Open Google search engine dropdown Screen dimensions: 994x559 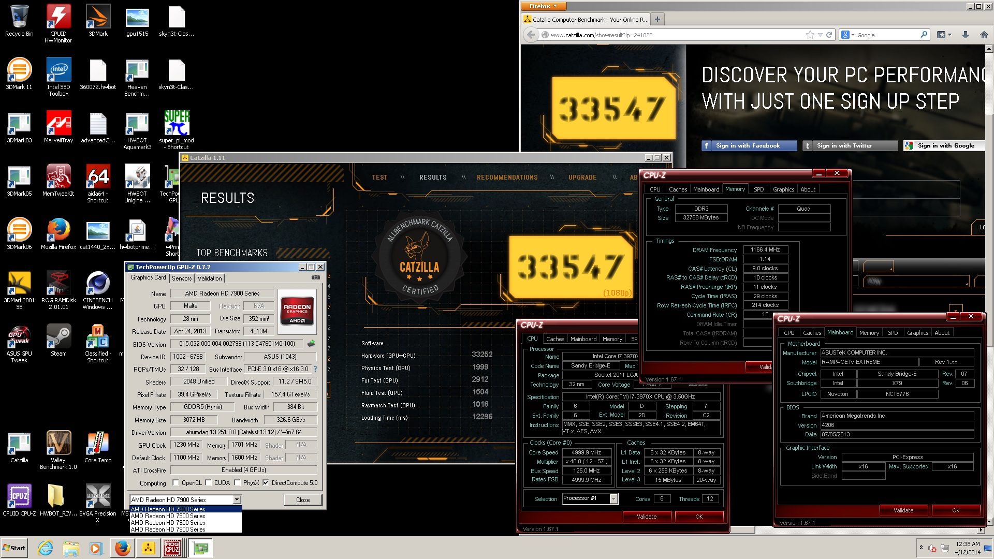847,35
